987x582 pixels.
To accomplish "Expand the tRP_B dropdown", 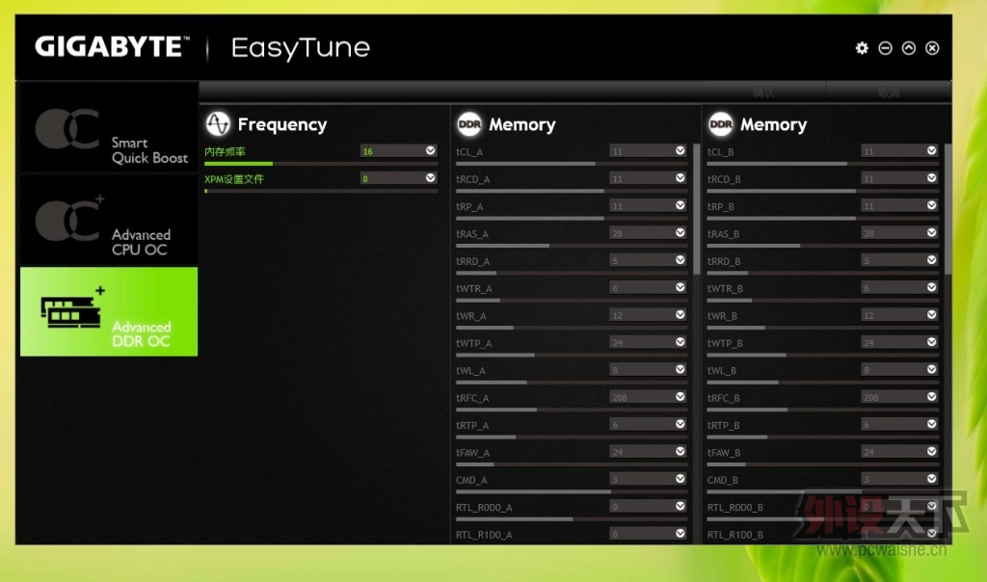I will click(932, 205).
